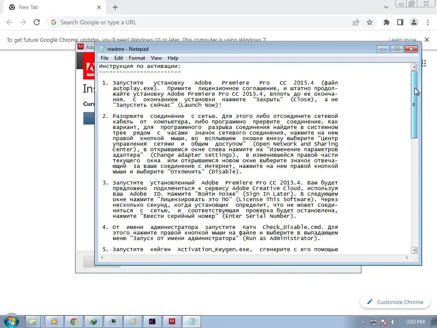Click the Paint palette taskbar icon

pyautogui.click(x=132, y=322)
